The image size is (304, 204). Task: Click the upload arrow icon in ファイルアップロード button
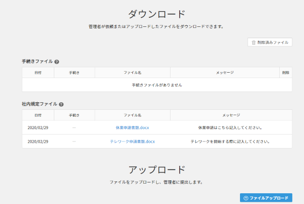point(246,198)
